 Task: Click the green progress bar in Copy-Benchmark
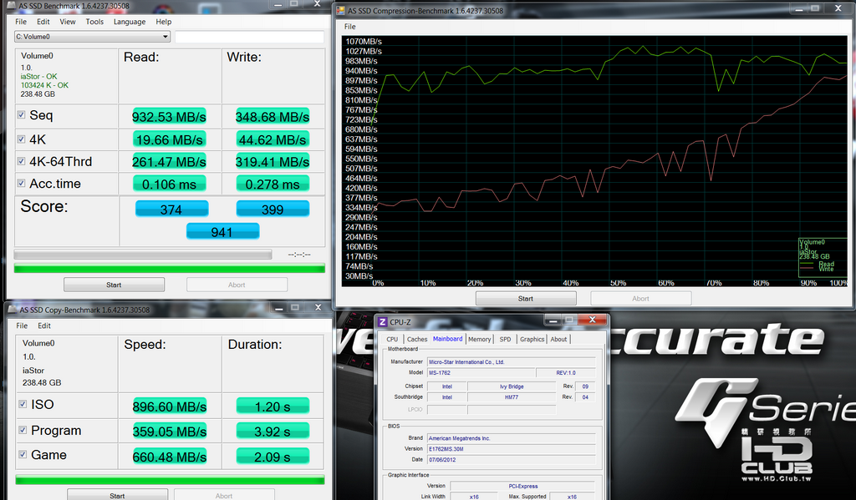point(170,480)
